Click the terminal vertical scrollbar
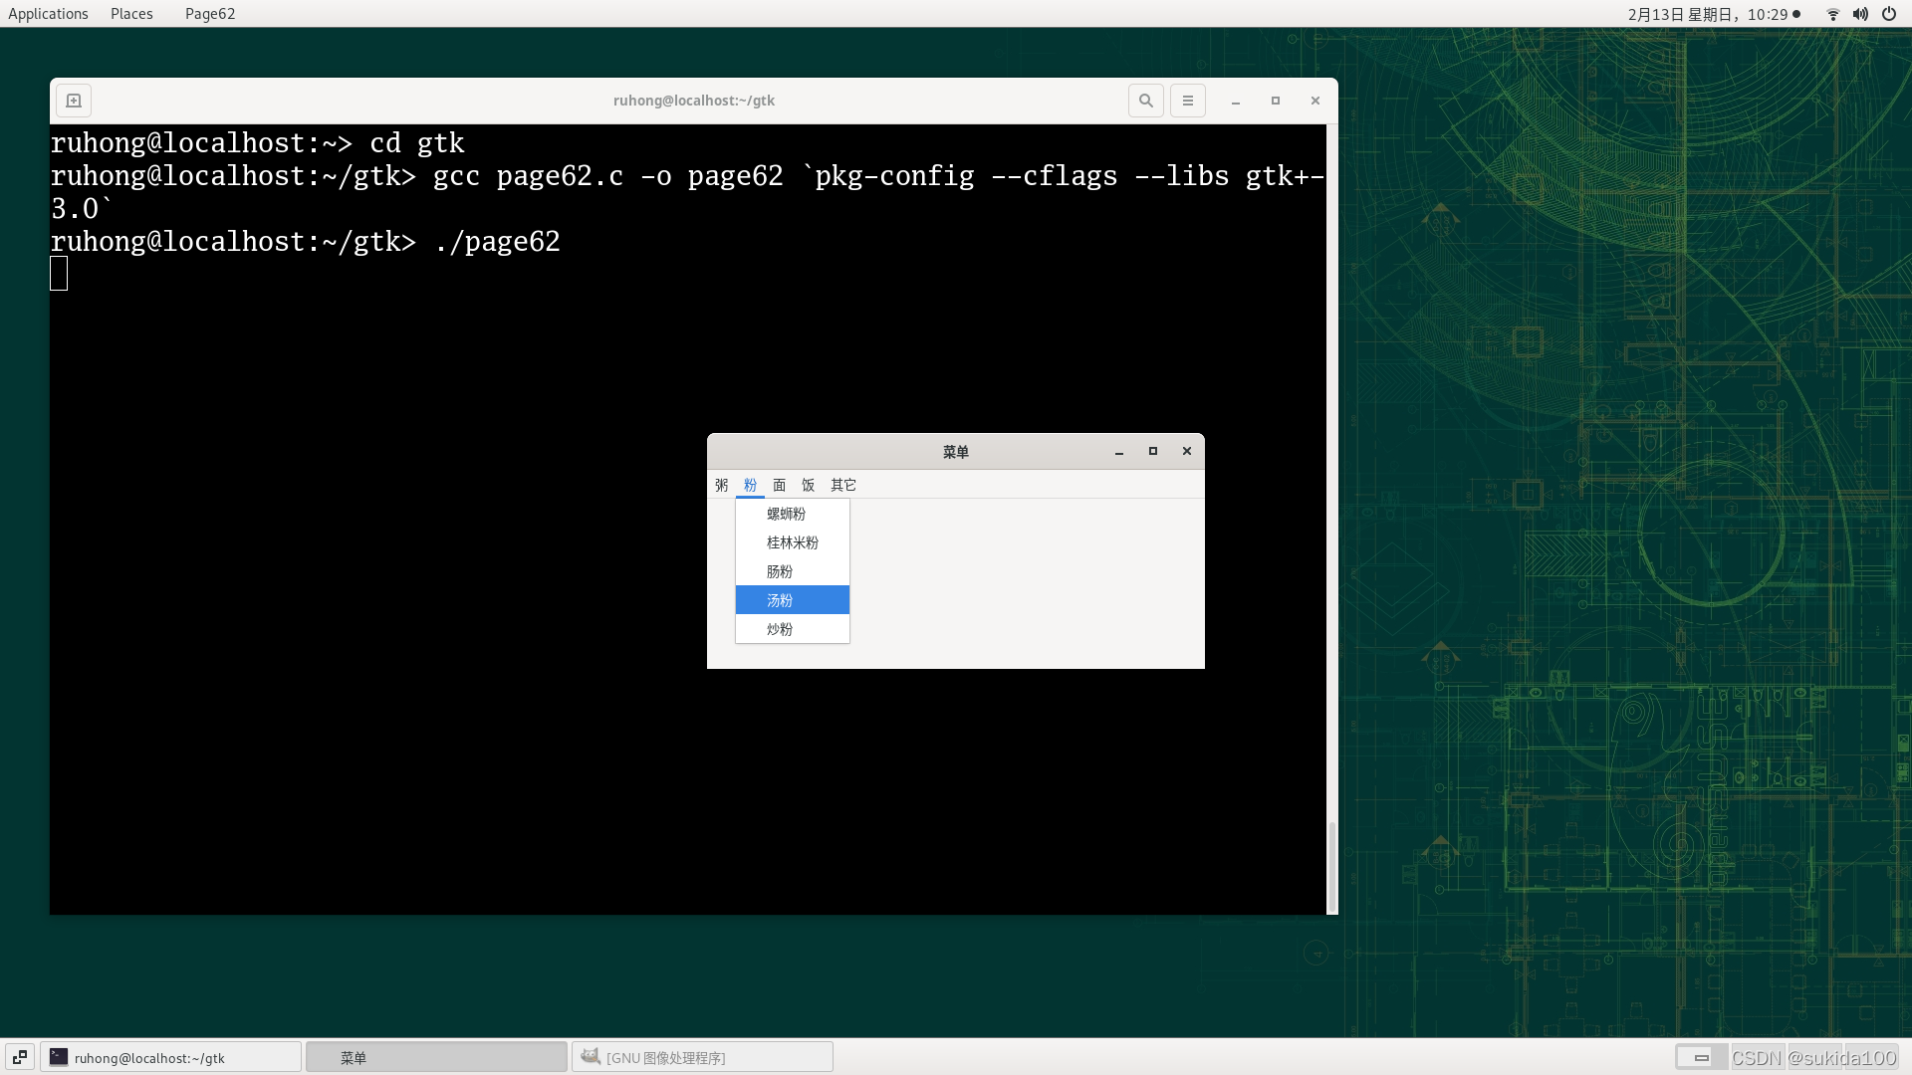Viewport: 1912px width, 1075px height. [1331, 866]
